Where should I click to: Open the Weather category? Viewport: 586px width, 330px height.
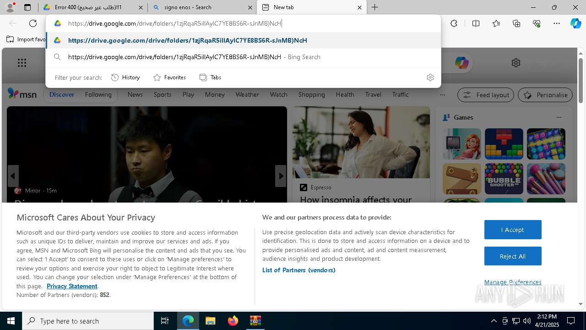click(x=247, y=94)
